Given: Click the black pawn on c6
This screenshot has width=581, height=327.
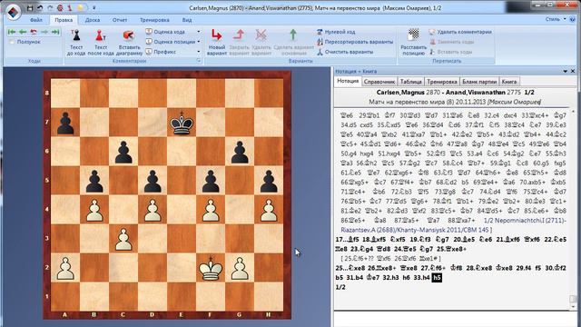Looking at the screenshot, I should 123,152.
